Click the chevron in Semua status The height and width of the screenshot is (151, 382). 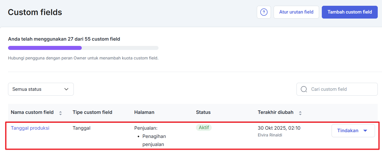[66, 89]
